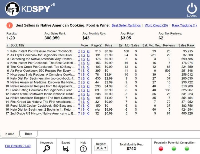This screenshot has height=154, width=200.
Task: Click S link for Native American Medicine
Action: (83, 82)
